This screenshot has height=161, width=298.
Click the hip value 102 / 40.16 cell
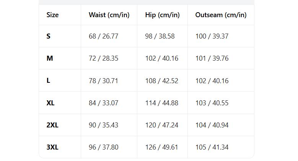(161, 58)
